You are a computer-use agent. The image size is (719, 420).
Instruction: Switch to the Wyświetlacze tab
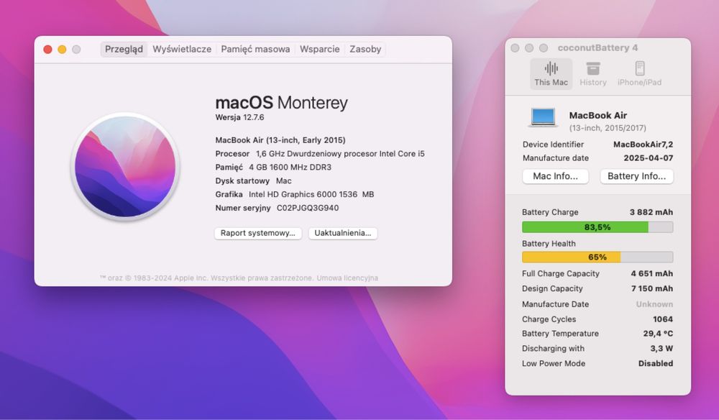(x=182, y=49)
